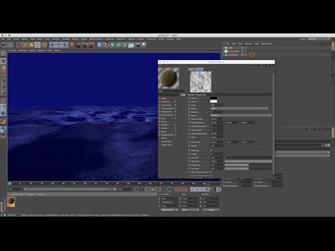Viewport: 335px width, 251px height.
Task: Open the Size mode dropdown in coordinates
Action: (x=190, y=210)
